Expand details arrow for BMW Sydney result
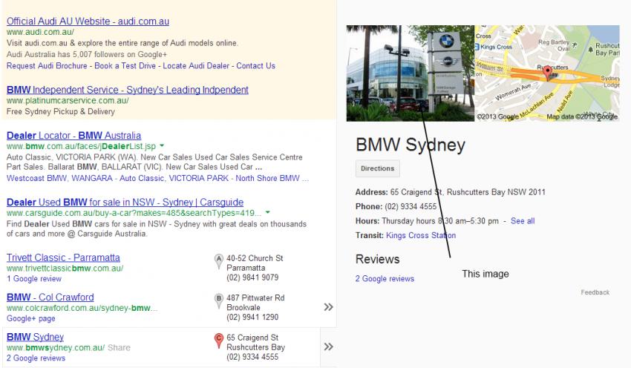Screen dimensions: 631x368 [x=328, y=346]
